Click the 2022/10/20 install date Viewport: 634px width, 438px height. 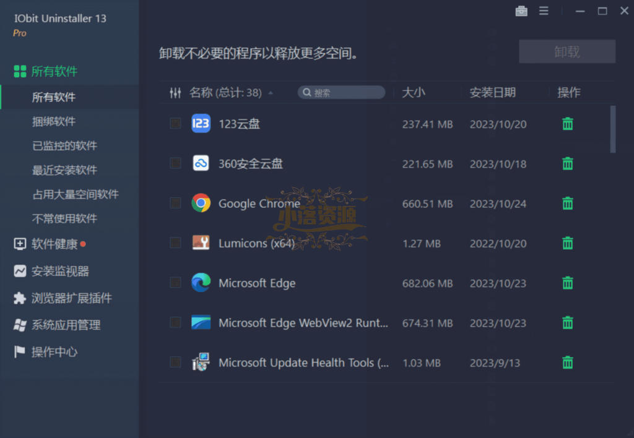tap(498, 244)
